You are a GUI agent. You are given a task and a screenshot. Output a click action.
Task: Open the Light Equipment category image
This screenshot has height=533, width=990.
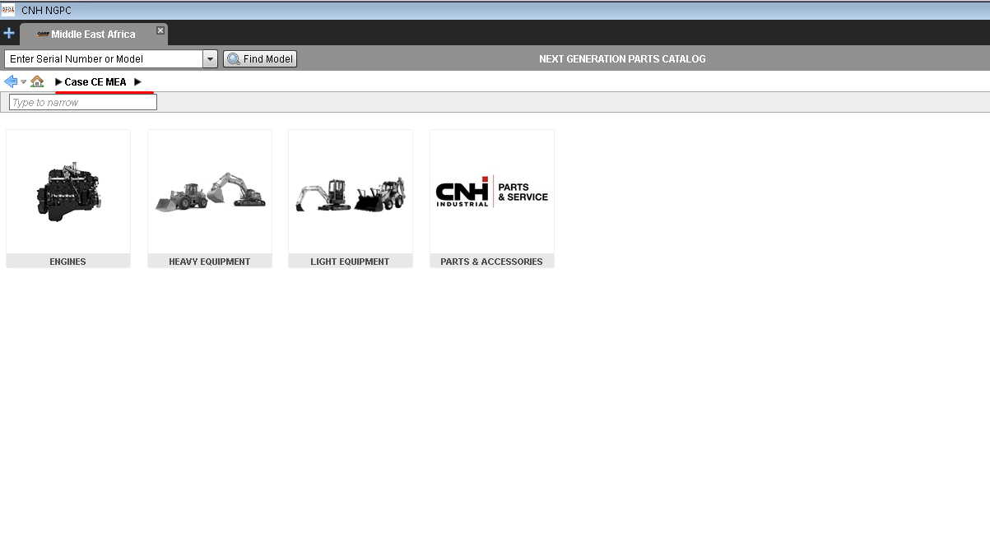[351, 192]
